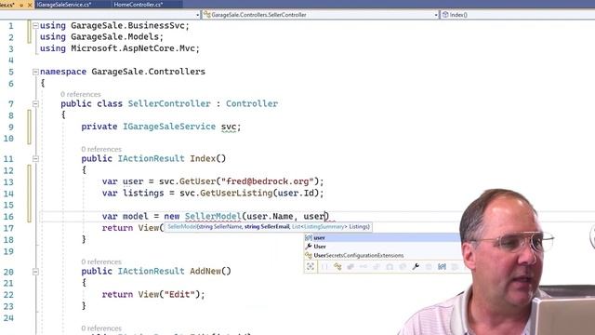The width and height of the screenshot is (595, 335).
Task: Filter IntelliSense by fields icon next to wrench
Action: tap(429, 267)
